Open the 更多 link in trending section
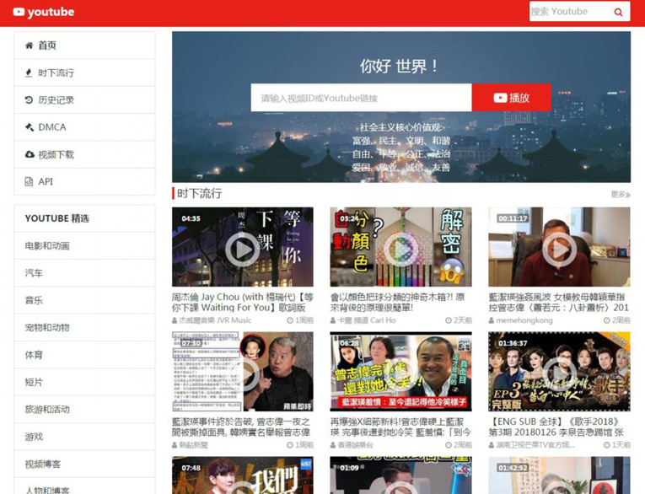Screen dimensions: 645x494 click(620, 195)
